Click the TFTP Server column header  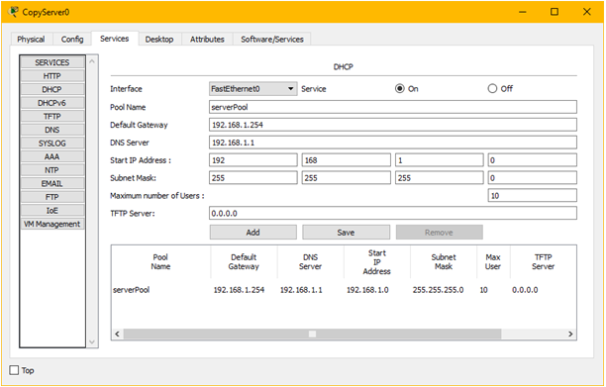543,262
